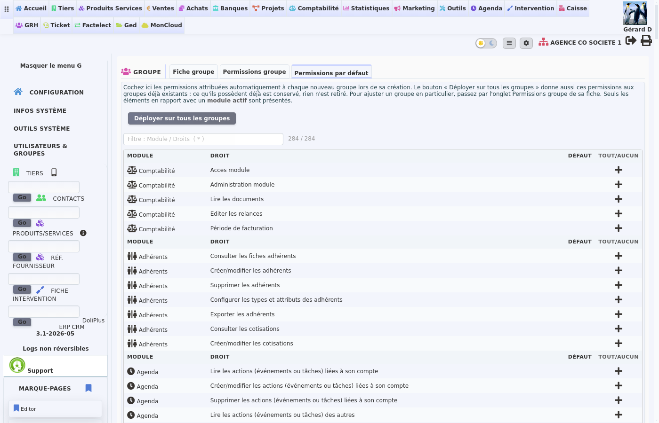
Task: Open the Projets menu
Action: (268, 8)
